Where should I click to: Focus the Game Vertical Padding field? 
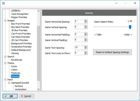(x=80, y=40)
